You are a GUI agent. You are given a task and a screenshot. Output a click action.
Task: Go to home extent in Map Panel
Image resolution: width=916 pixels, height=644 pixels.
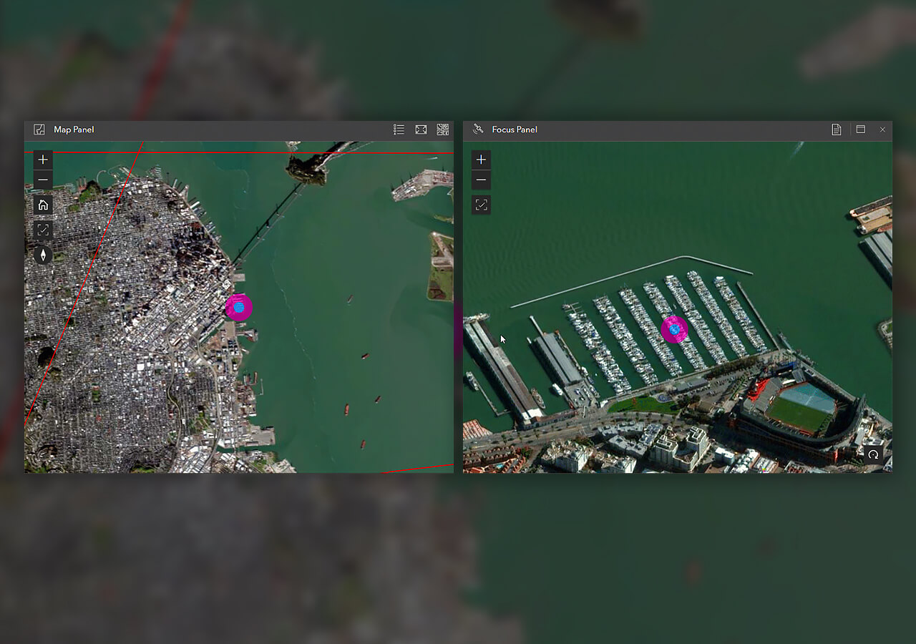(43, 205)
